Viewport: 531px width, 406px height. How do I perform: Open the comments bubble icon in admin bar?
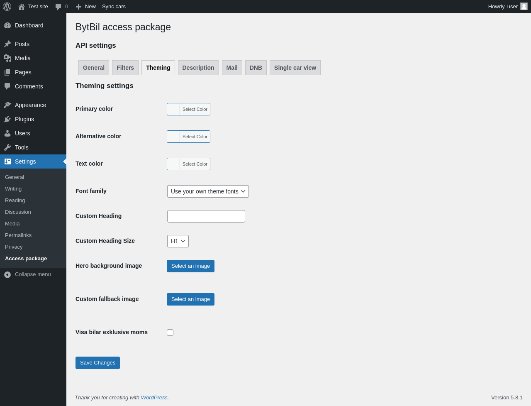pyautogui.click(x=58, y=7)
